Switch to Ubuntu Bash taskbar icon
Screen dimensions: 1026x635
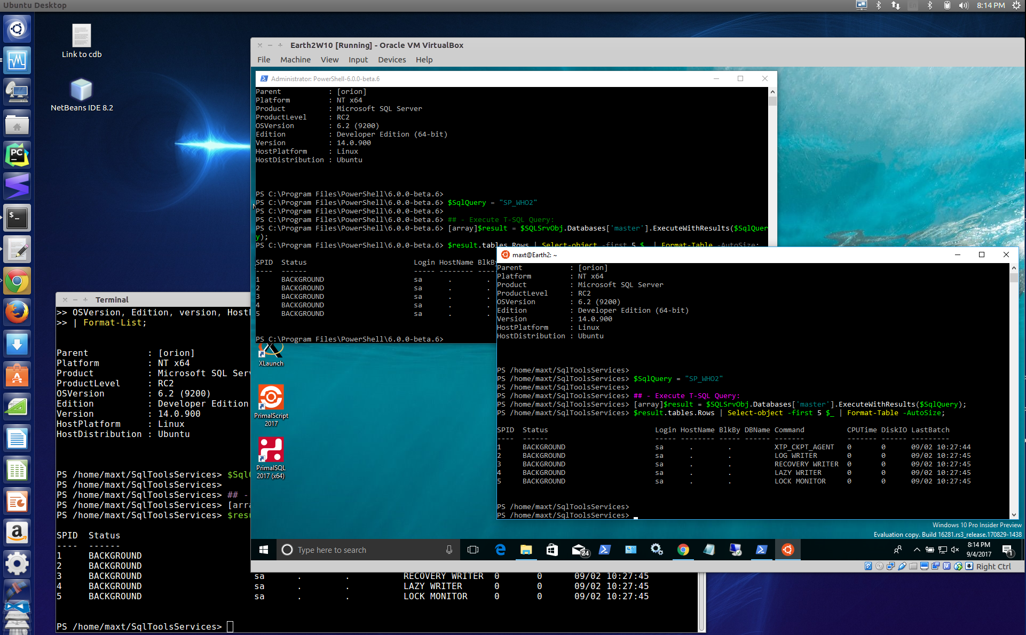[788, 550]
